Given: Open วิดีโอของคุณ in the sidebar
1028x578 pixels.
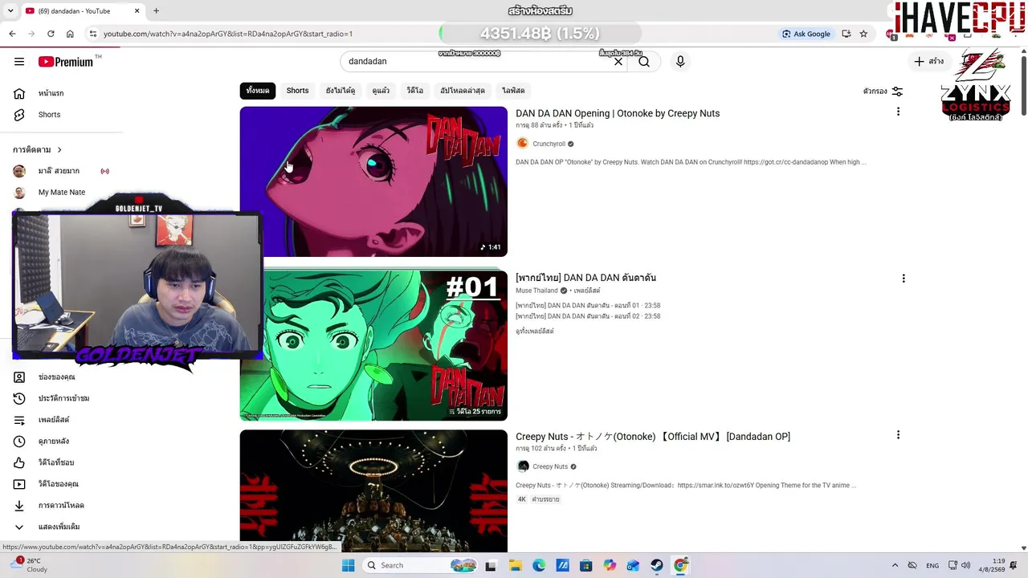Looking at the screenshot, I should 58,484.
